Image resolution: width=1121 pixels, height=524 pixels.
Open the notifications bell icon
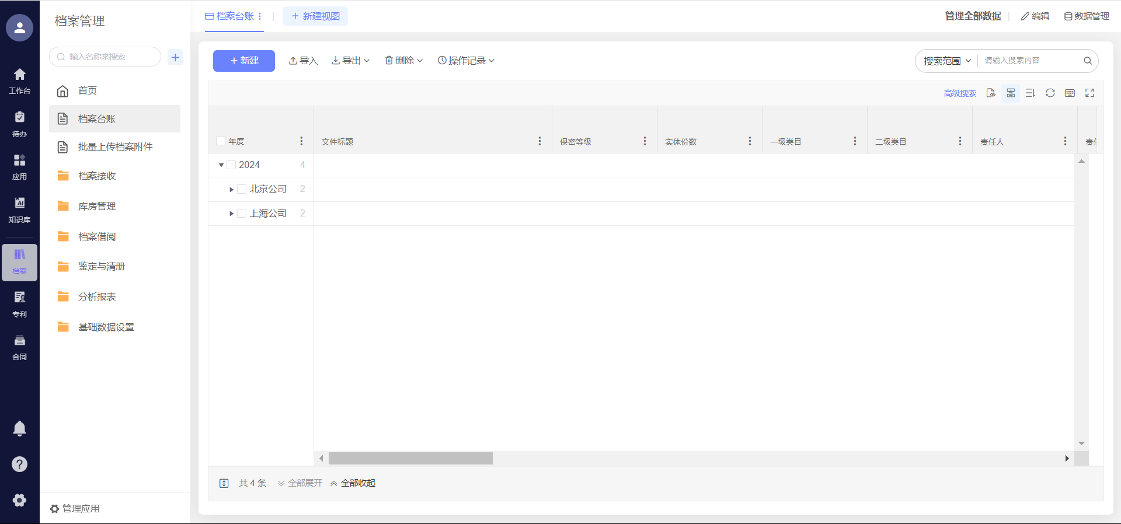click(19, 428)
